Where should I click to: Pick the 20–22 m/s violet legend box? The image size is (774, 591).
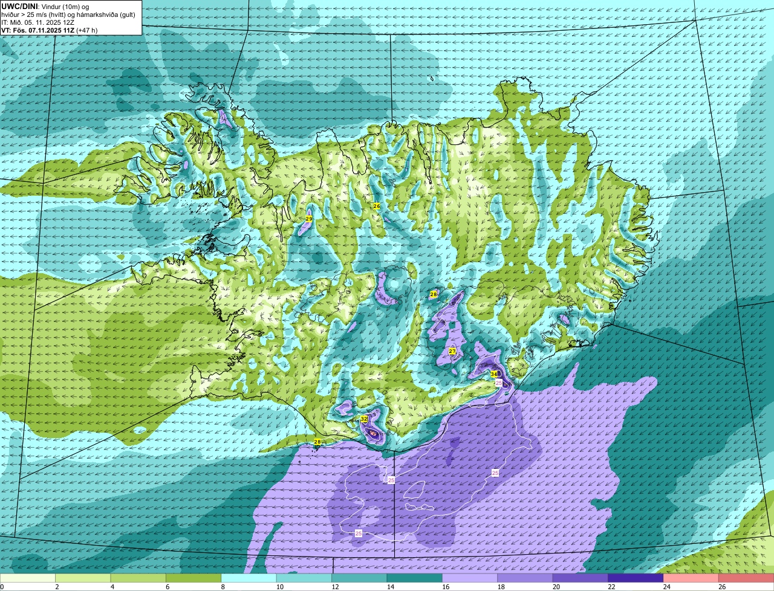tap(580, 578)
